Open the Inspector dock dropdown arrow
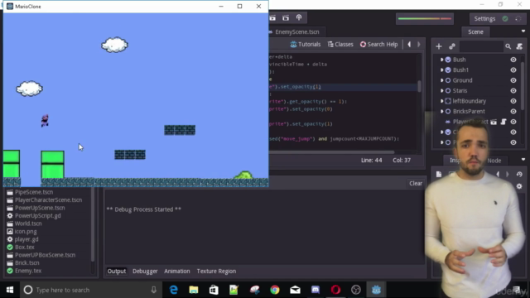The width and height of the screenshot is (530, 298). [523, 160]
